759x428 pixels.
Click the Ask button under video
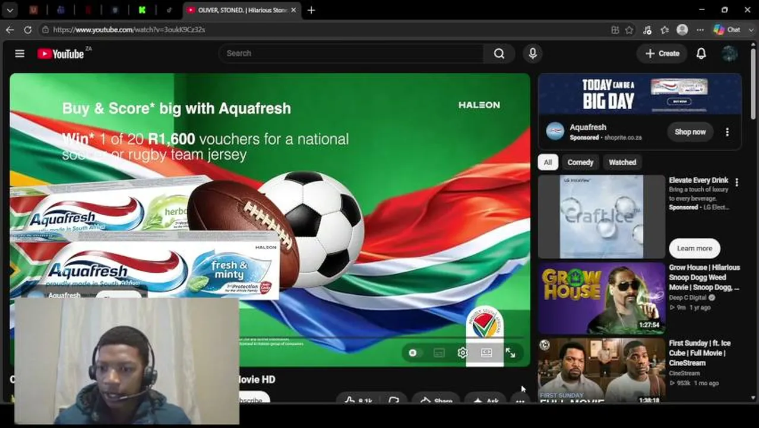tap(485, 399)
